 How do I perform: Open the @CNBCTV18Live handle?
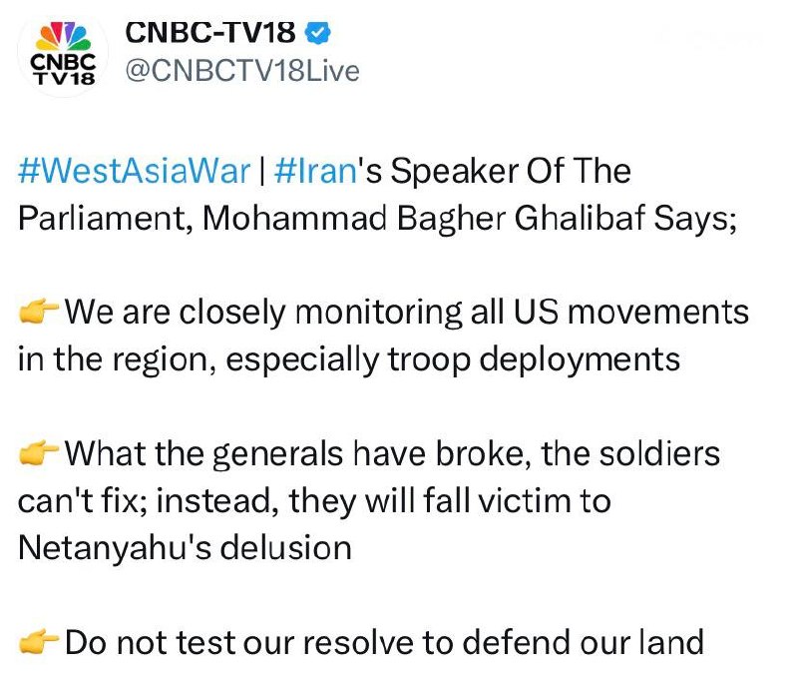(x=237, y=71)
